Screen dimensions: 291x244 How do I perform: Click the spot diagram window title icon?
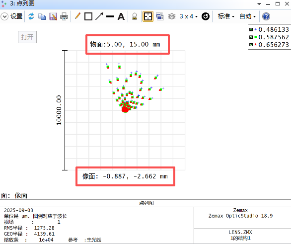[x=3, y=3]
